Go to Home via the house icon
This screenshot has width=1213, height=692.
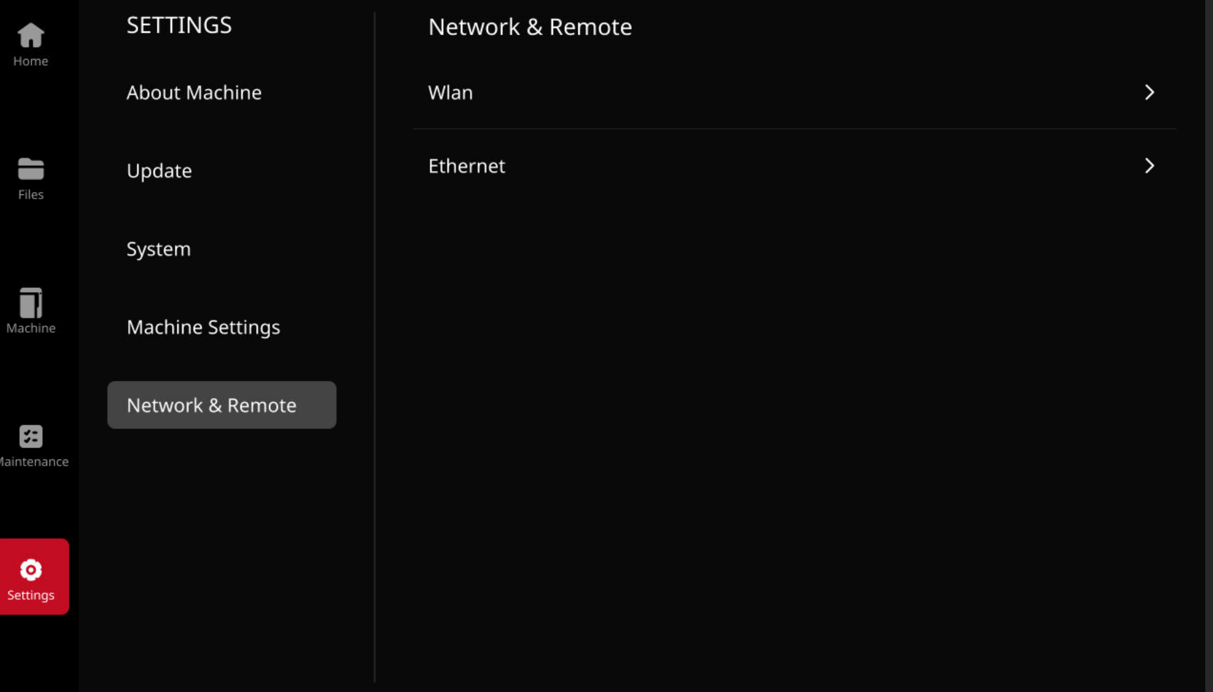click(x=30, y=35)
